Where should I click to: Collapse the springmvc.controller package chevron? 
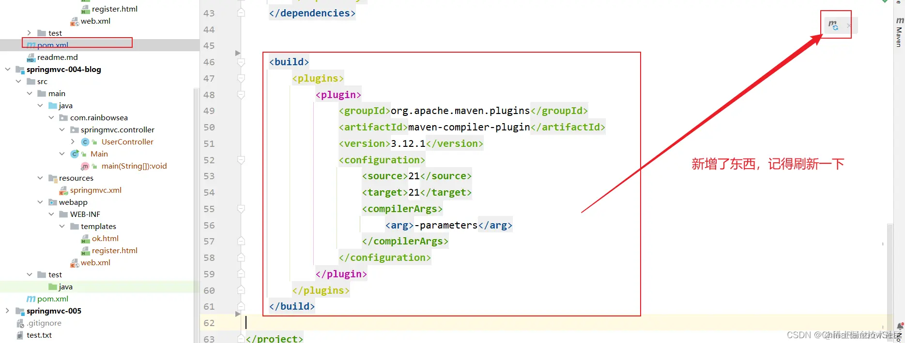coord(62,129)
